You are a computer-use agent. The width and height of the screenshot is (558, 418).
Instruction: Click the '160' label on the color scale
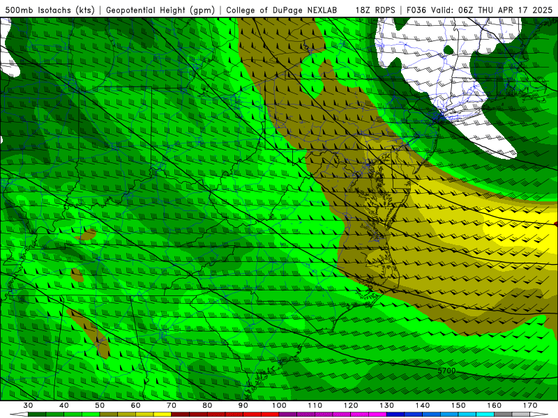[x=495, y=405]
